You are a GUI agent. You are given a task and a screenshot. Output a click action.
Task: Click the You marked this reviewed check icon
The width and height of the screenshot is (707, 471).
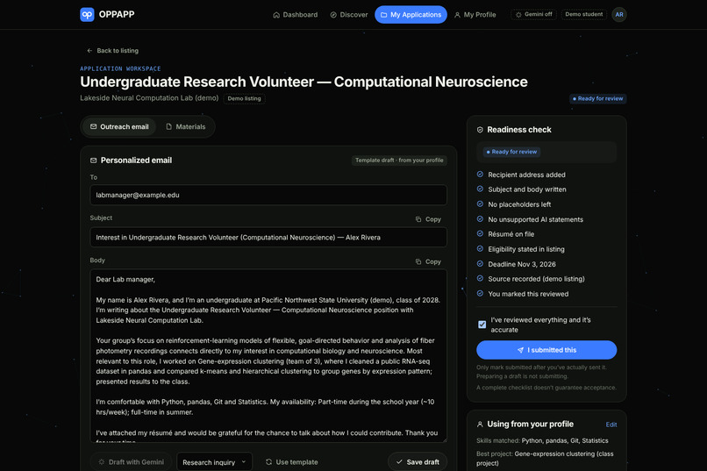coord(480,294)
